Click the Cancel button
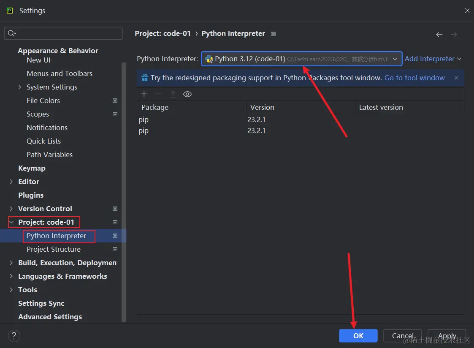The width and height of the screenshot is (474, 348). point(402,336)
